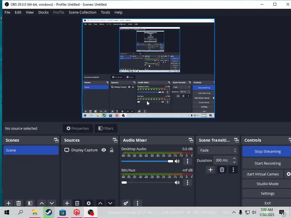Pop out the Scene Transitions dock
291x218 pixels.
(x=236, y=140)
